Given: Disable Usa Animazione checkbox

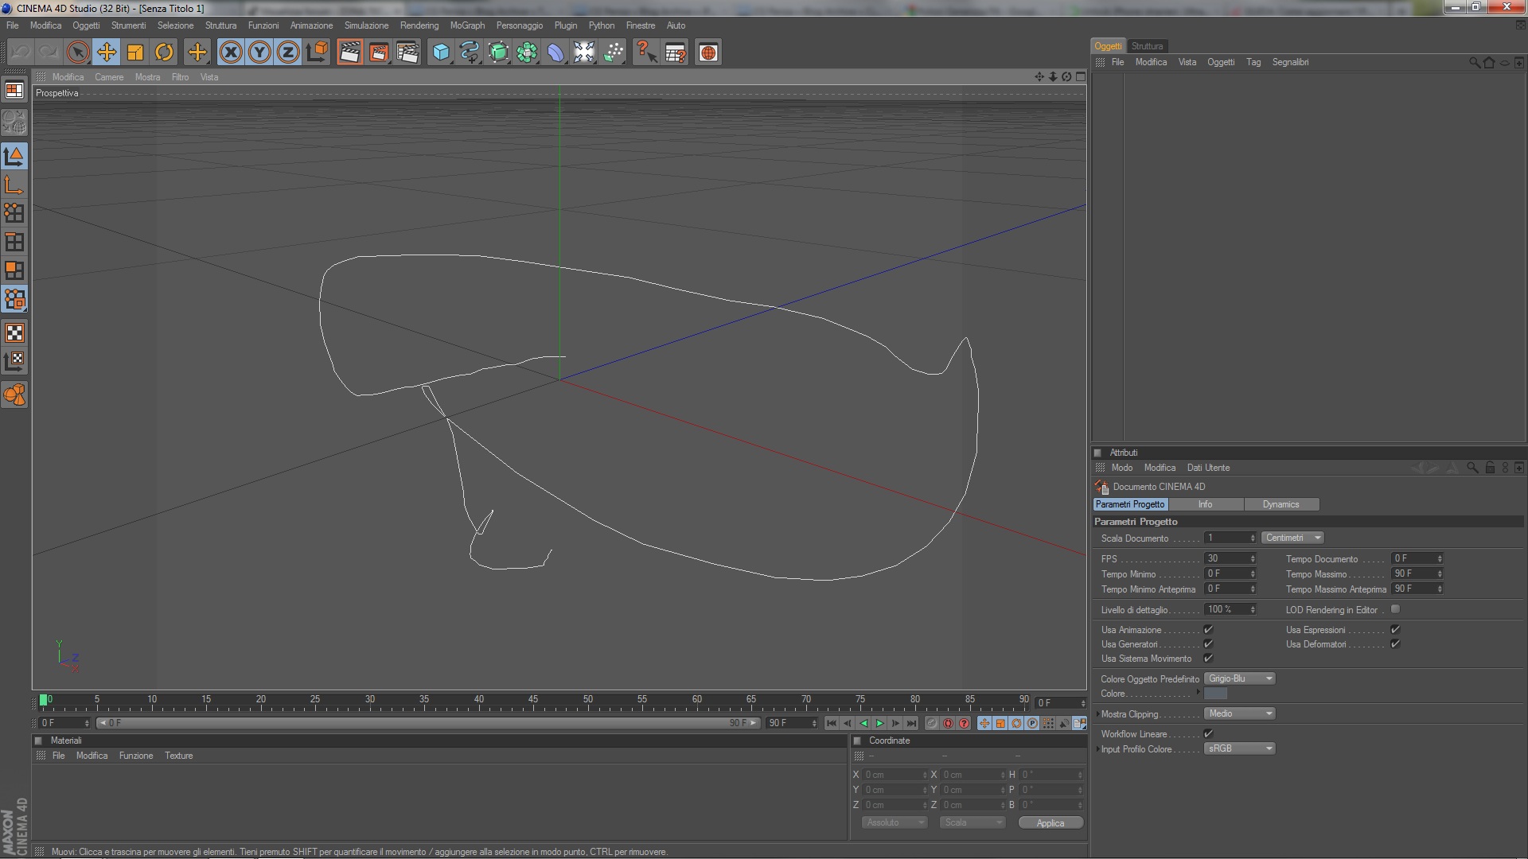Looking at the screenshot, I should coord(1208,630).
